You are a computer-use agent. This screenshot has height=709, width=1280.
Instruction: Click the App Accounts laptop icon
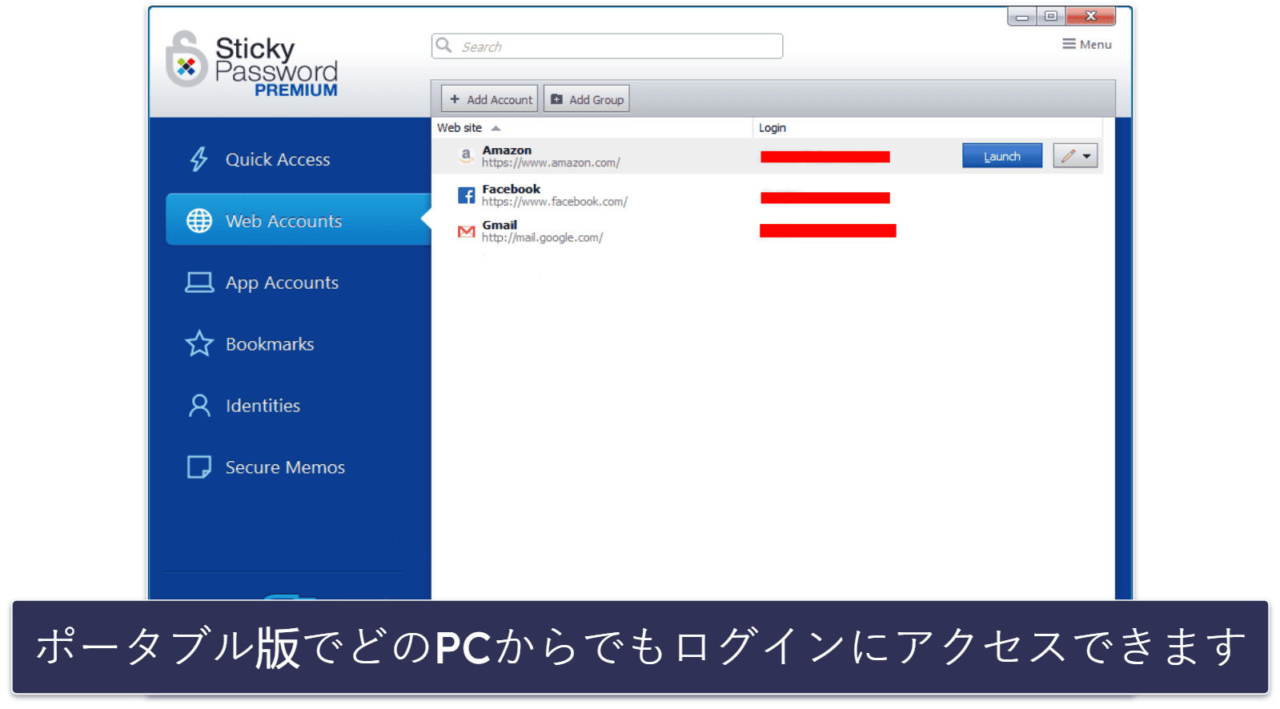[x=199, y=282]
